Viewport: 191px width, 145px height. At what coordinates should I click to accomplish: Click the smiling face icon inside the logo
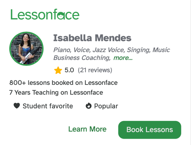pyautogui.click(x=60, y=15)
